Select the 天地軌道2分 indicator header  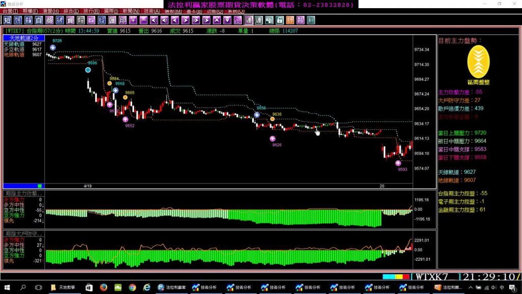[x=23, y=38]
